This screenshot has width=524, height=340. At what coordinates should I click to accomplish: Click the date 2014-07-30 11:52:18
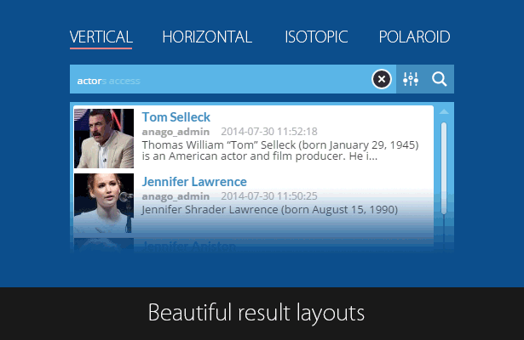(x=269, y=132)
